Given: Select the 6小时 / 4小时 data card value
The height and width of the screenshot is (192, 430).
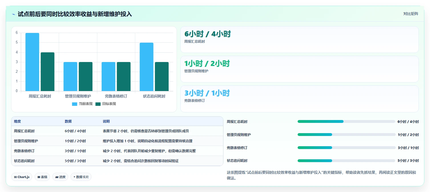Looking at the screenshot, I should [x=207, y=34].
